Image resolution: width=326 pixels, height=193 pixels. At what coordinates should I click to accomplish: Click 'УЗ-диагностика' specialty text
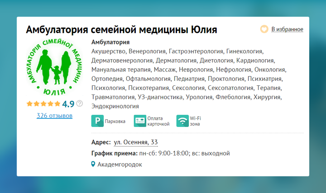click(160, 97)
